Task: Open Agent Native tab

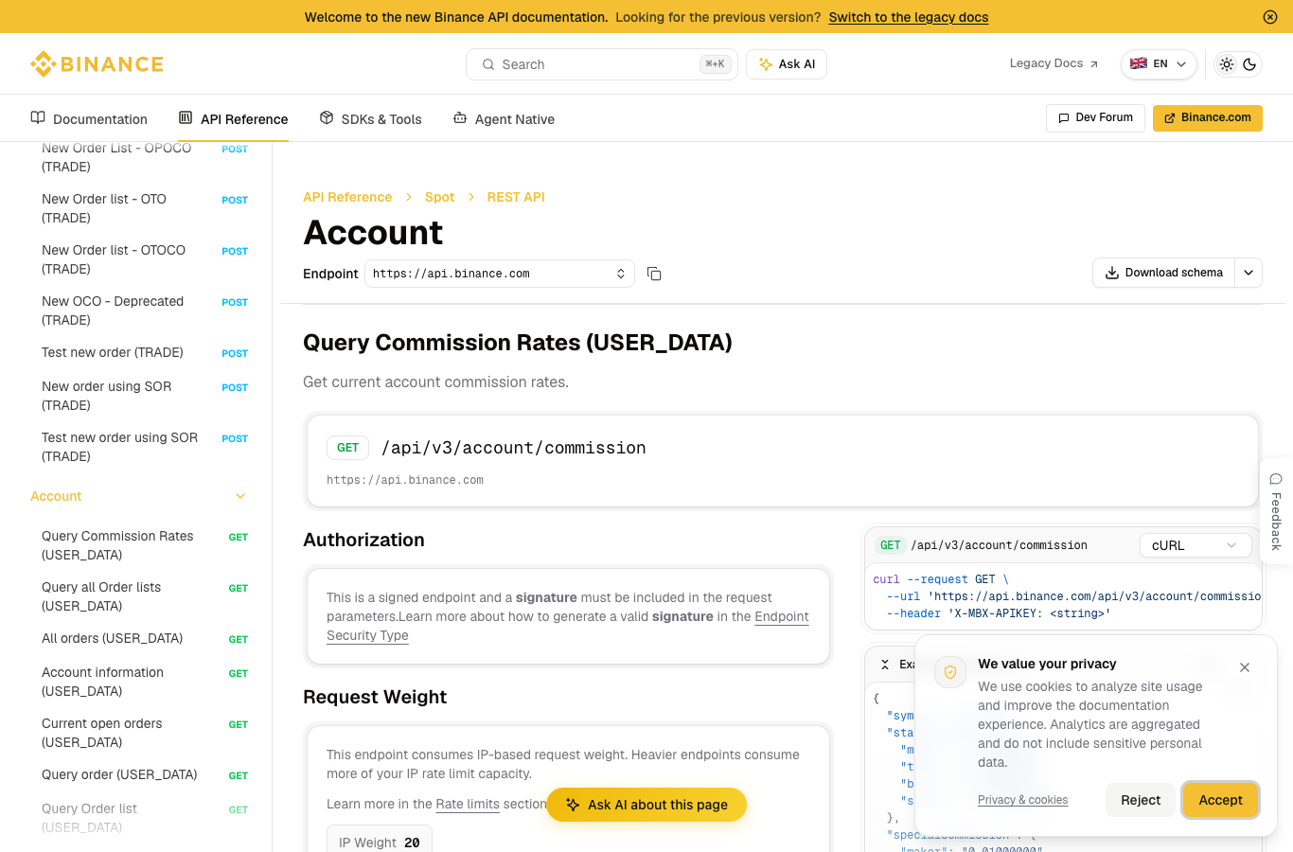Action: [x=504, y=119]
